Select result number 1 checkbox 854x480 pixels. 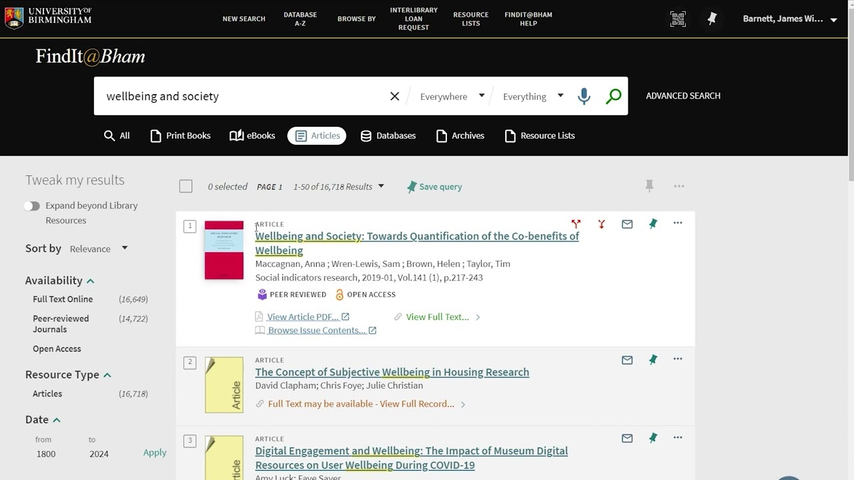pyautogui.click(x=190, y=227)
